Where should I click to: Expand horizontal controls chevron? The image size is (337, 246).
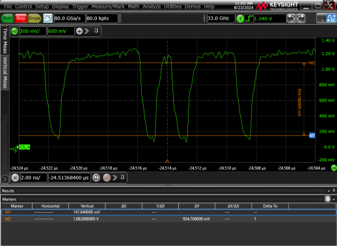click(115, 178)
